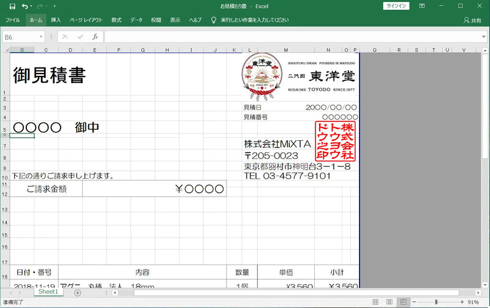Select the Sheet1 worksheet tab
This screenshot has height=308, width=490.
(x=48, y=291)
